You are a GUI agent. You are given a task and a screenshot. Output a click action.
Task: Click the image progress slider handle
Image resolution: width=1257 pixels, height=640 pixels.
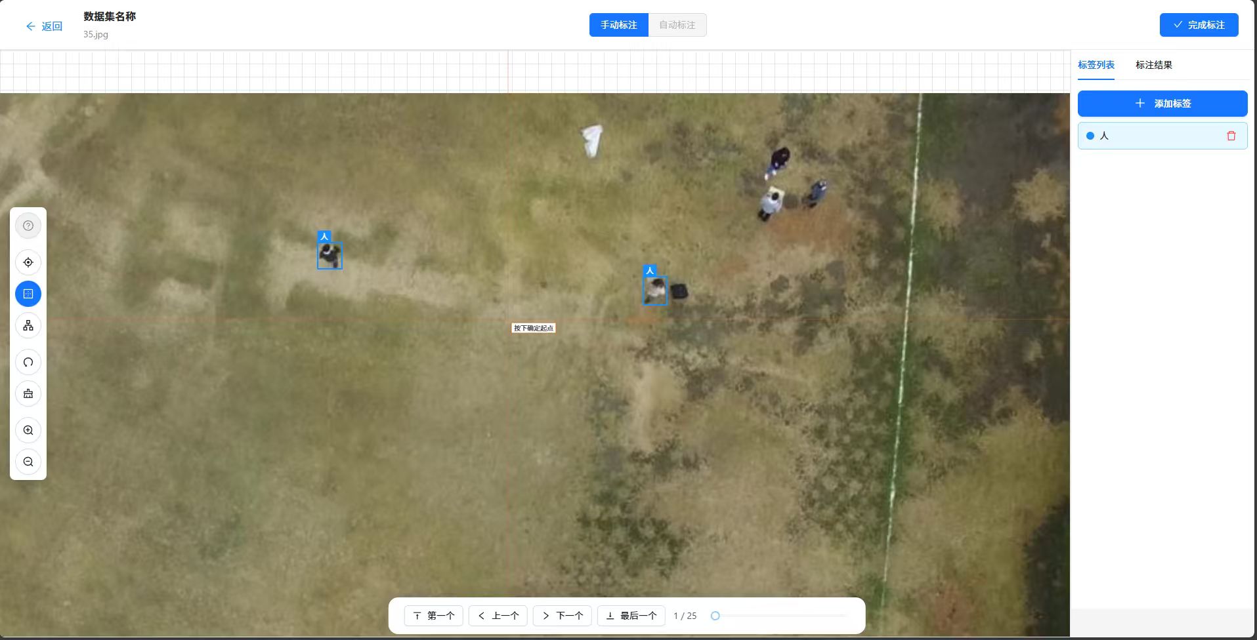click(715, 616)
